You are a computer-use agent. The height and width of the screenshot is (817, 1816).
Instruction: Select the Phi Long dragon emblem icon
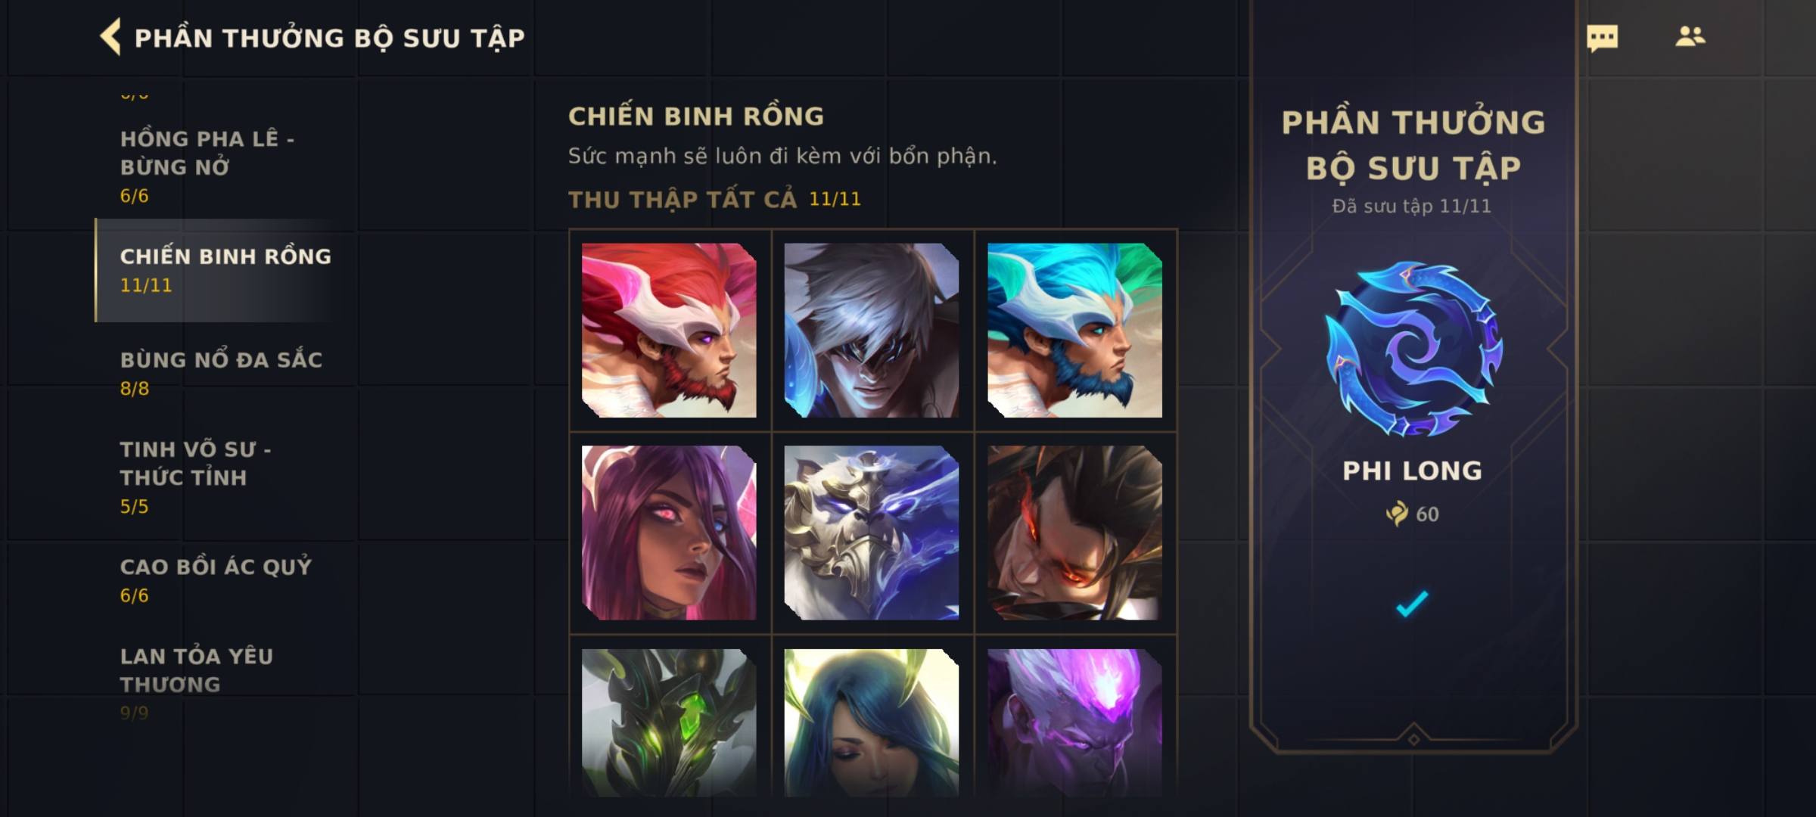[1413, 349]
